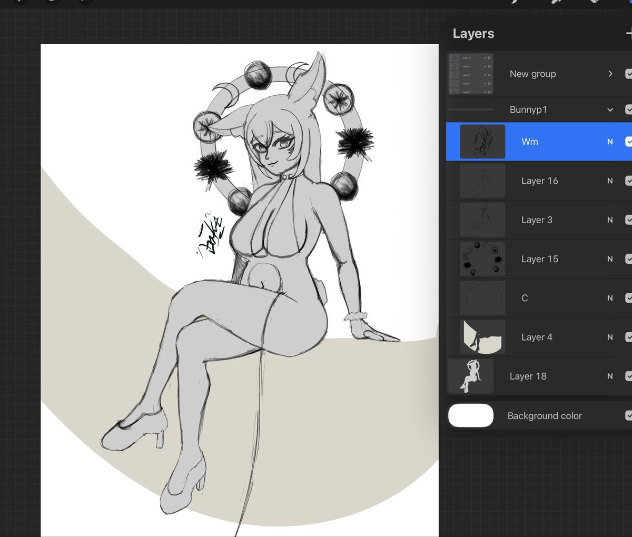Disable the Background color checkbox
This screenshot has height=537, width=632.
pyautogui.click(x=629, y=416)
